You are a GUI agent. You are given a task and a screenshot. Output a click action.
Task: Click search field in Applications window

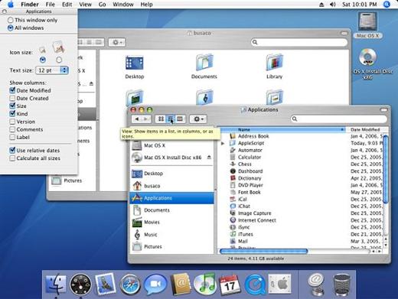tap(339, 119)
